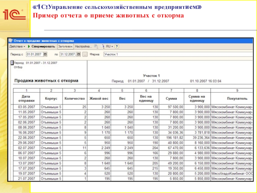The height and width of the screenshot is (193, 257).
Task: Open the Действия dropdown menu
Action: click(17, 46)
